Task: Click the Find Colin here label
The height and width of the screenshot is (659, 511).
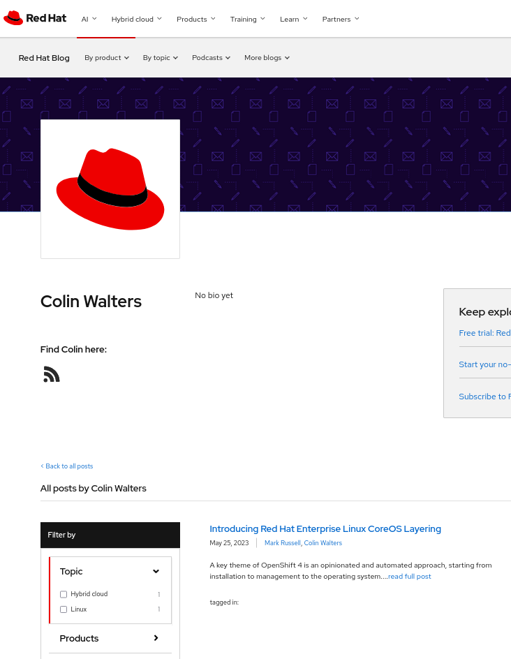Action: pos(73,349)
